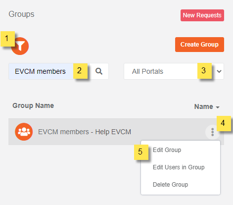
Task: Click the magnifying glass search icon
Action: [x=99, y=71]
